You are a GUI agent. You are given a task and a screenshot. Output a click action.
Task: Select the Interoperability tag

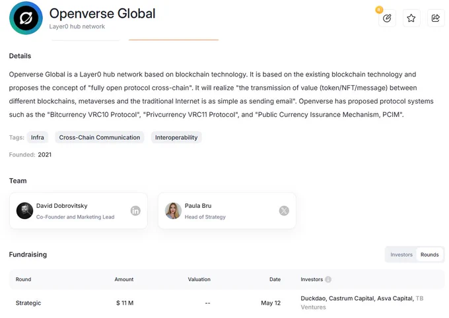coord(176,137)
